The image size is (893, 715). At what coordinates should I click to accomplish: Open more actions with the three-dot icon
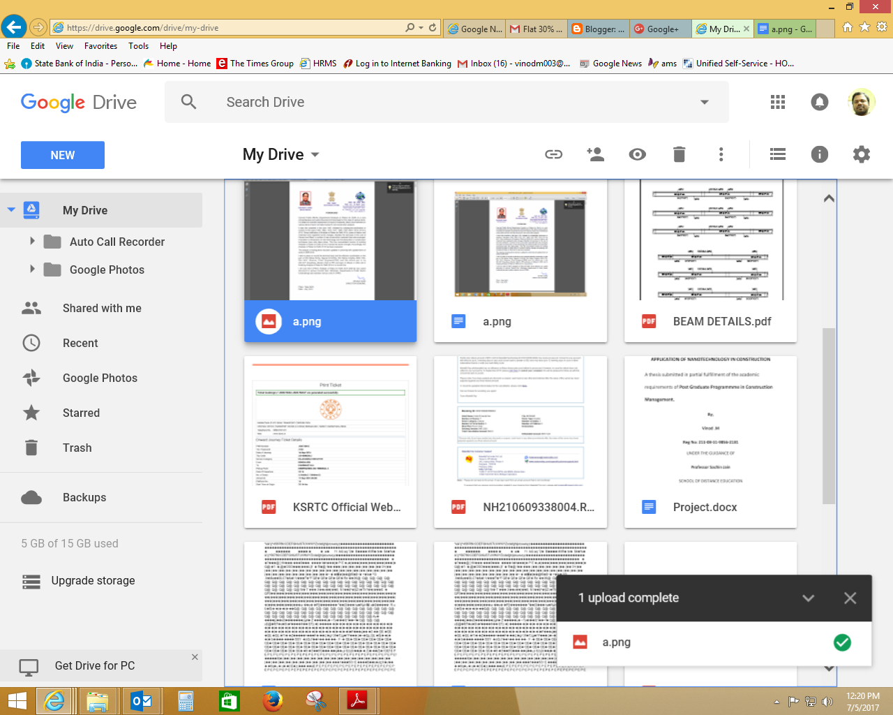tap(721, 154)
